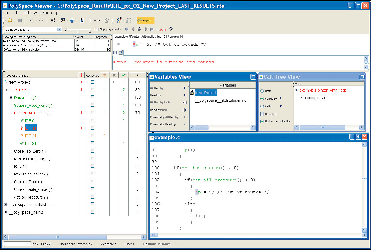Enable the Skip gray checks checkbox
The height and width of the screenshot is (250, 371).
(x=96, y=29)
